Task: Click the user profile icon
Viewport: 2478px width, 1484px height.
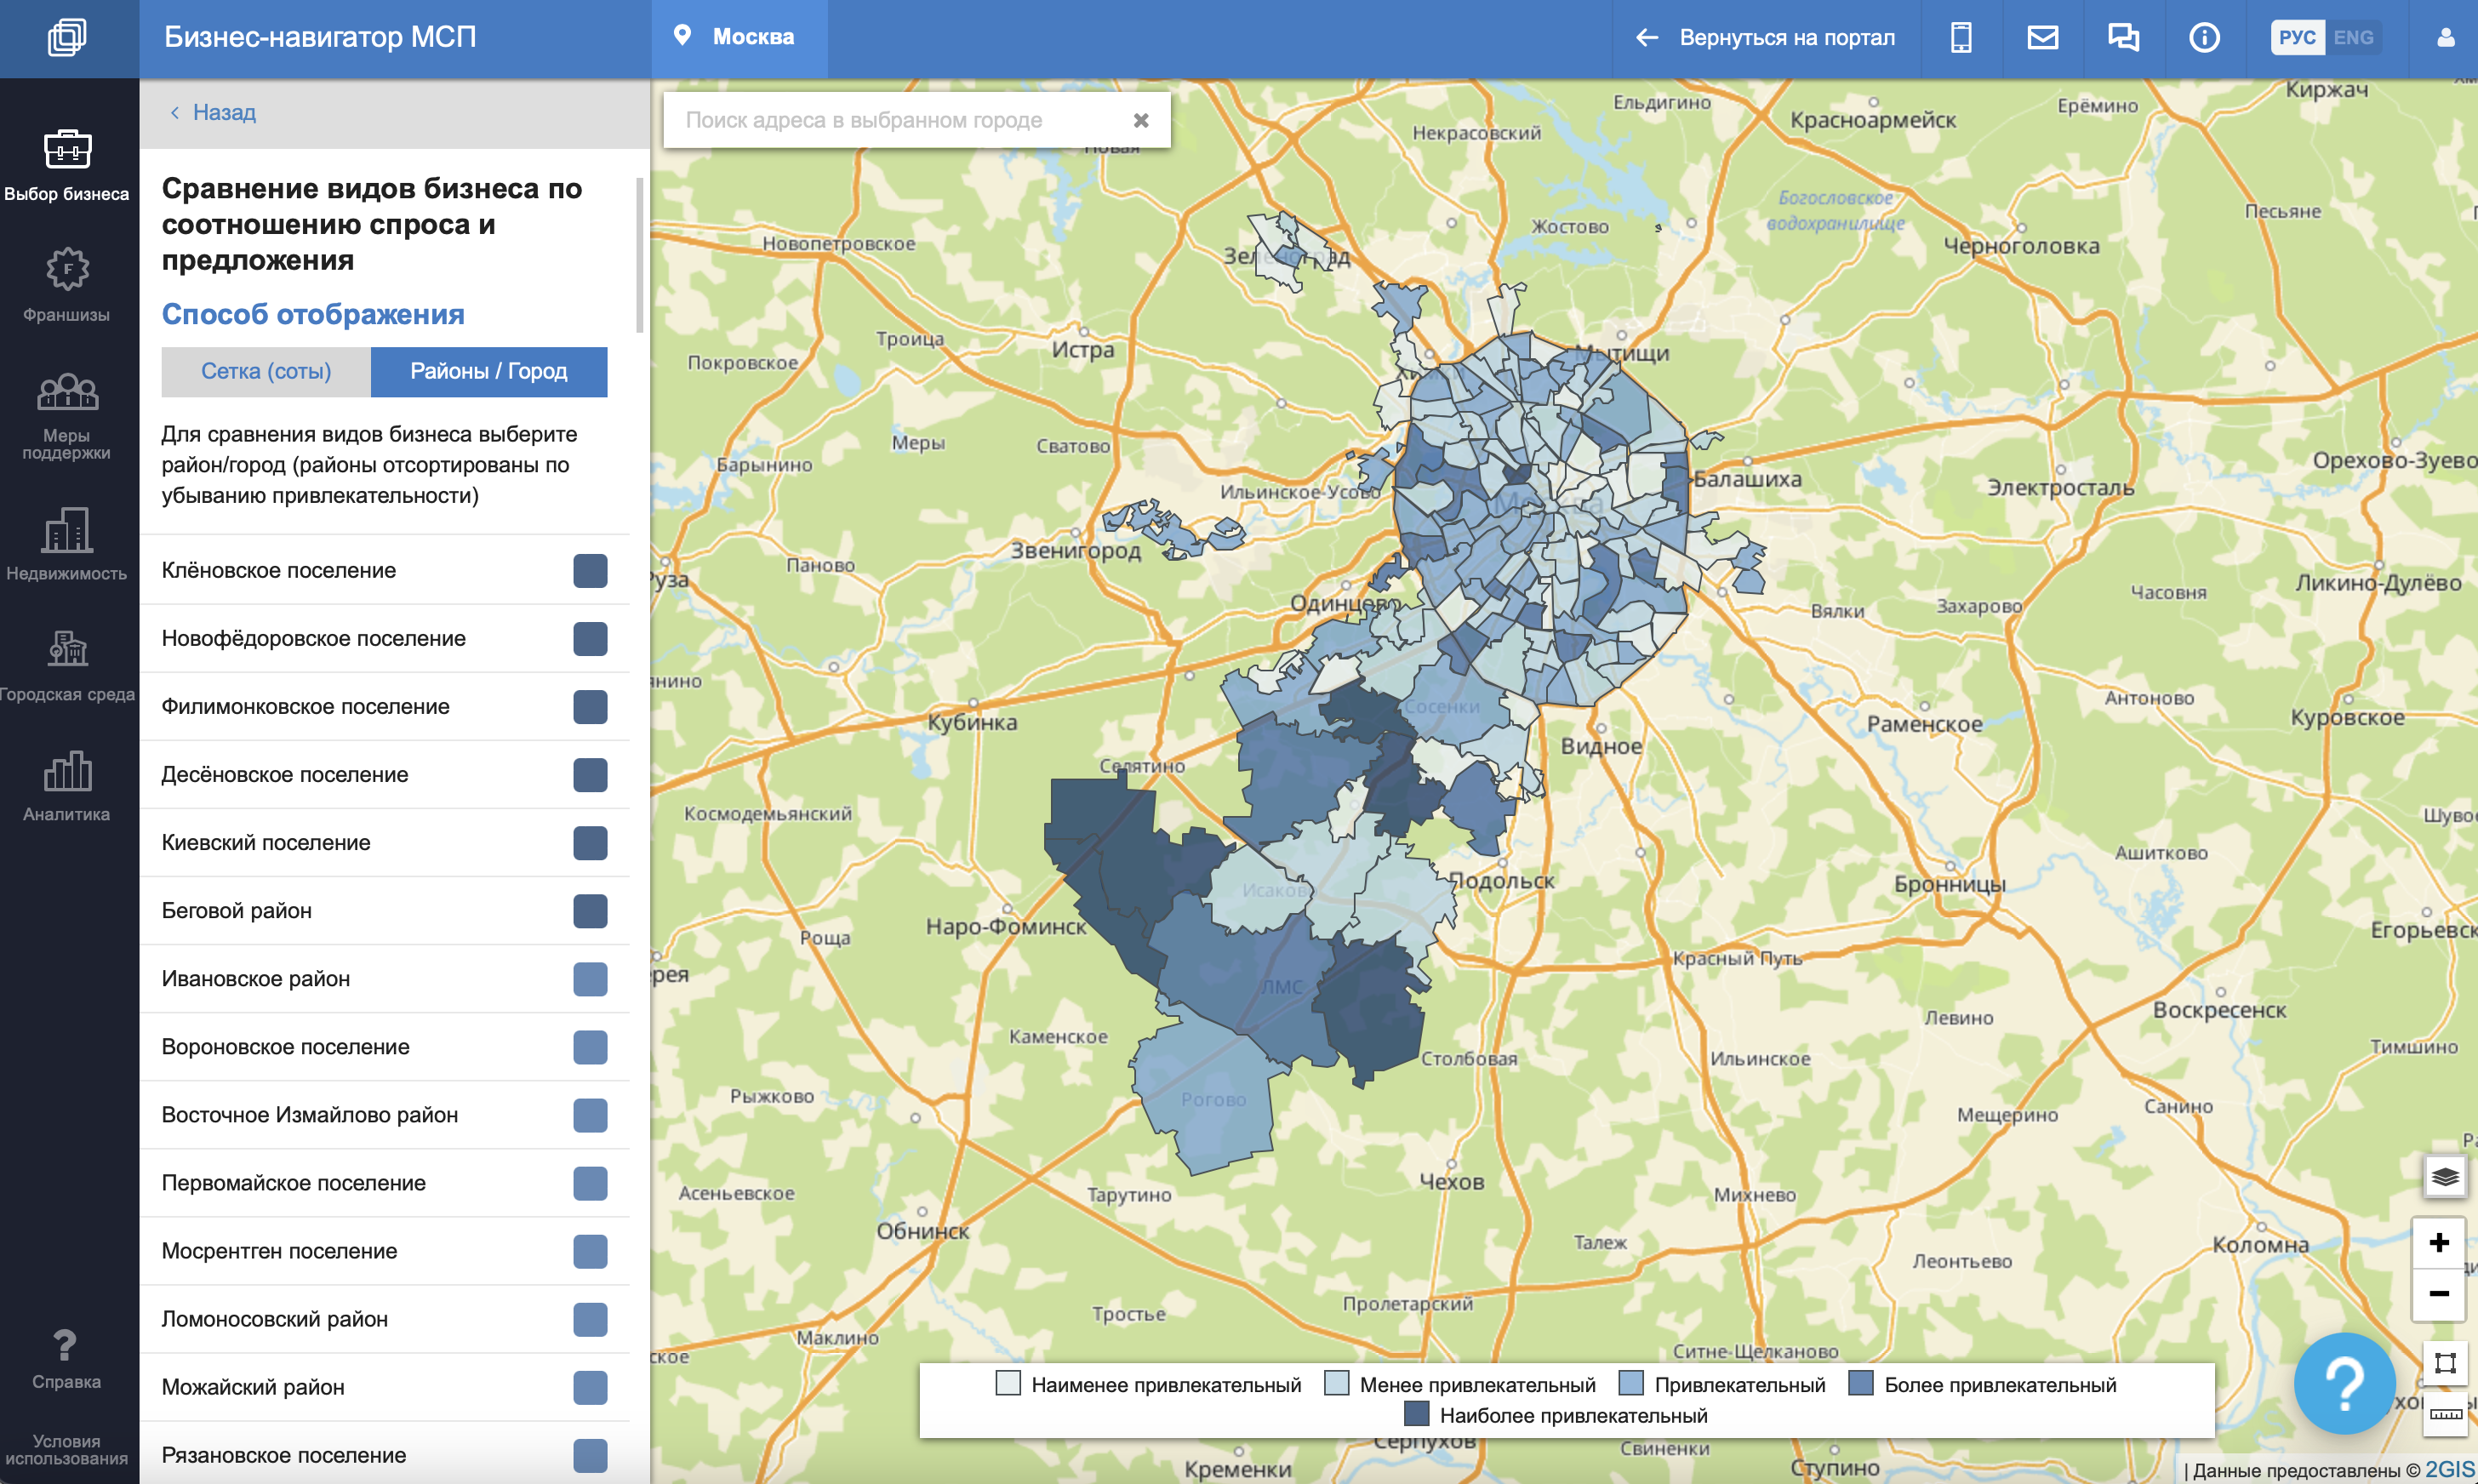Action: (x=2445, y=38)
